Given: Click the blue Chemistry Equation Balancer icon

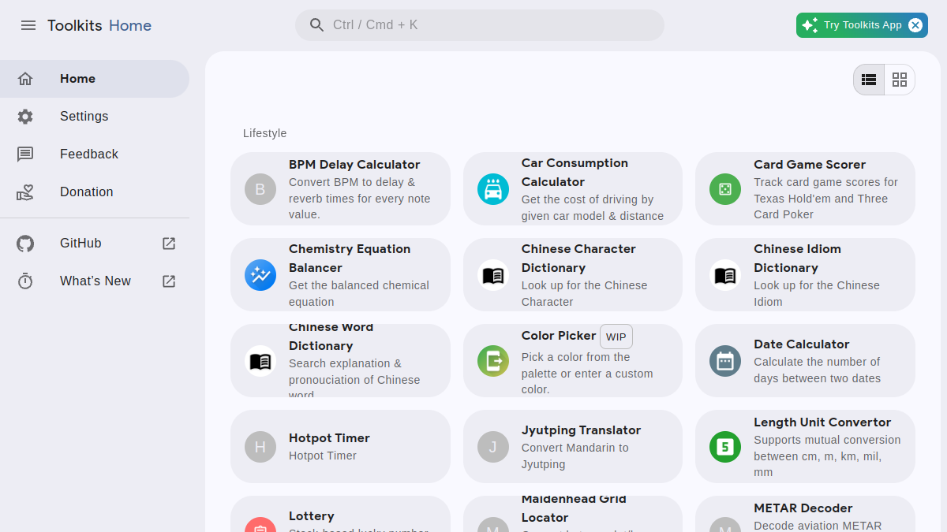Looking at the screenshot, I should pos(260,275).
